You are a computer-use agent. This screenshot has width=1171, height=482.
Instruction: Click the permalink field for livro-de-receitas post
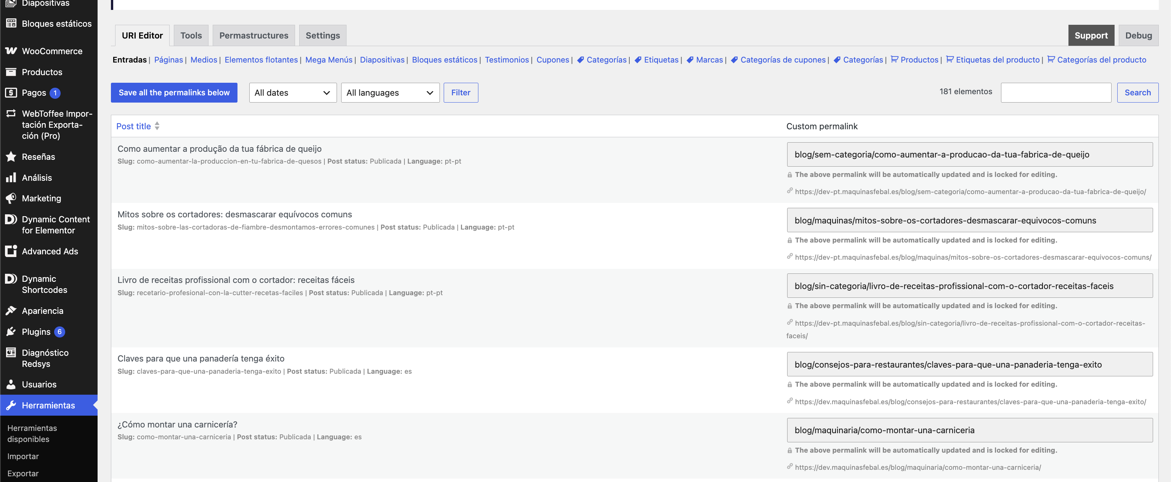970,286
